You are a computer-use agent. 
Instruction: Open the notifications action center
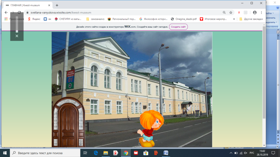(x=273, y=153)
